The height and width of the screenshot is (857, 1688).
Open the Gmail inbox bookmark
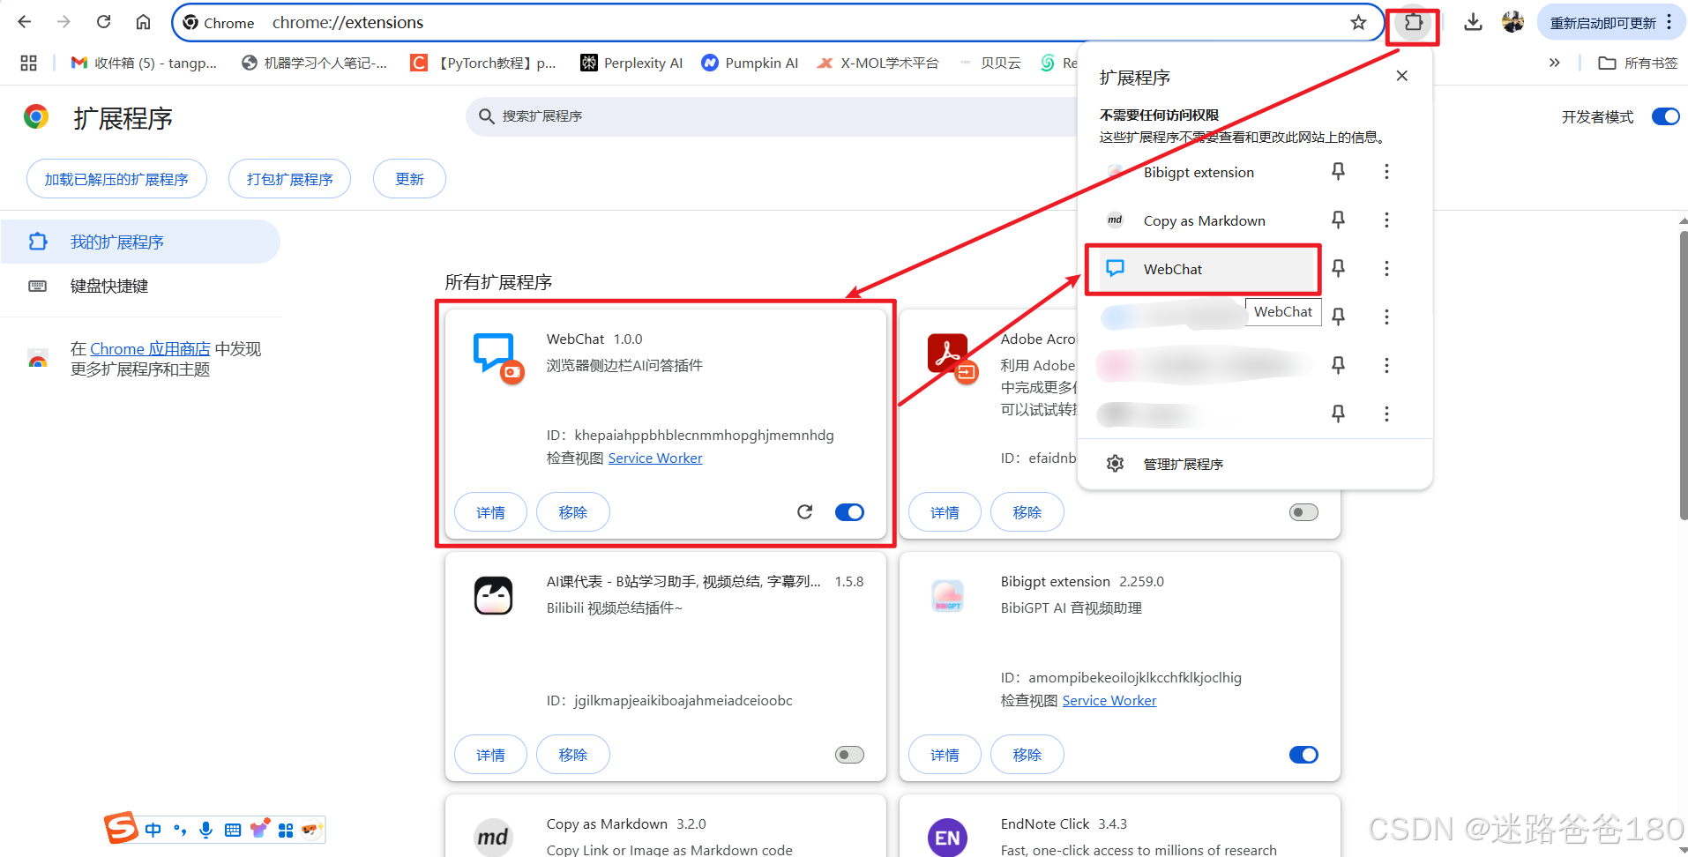[144, 63]
